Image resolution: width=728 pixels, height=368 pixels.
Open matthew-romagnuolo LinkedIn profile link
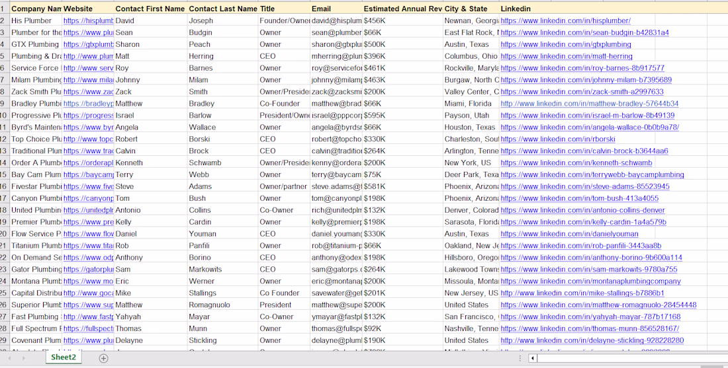tap(598, 305)
